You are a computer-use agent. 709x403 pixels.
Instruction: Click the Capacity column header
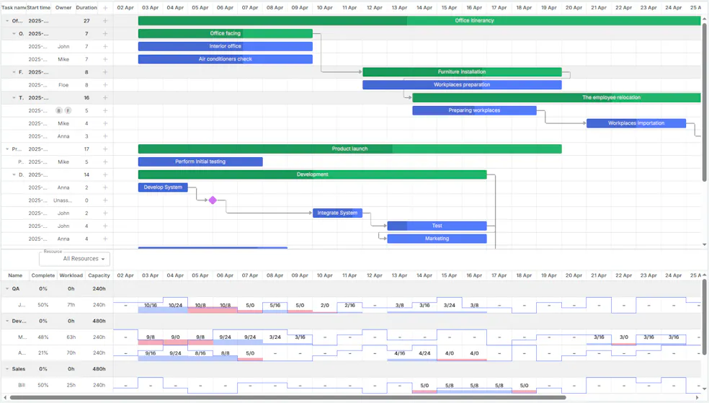(x=99, y=275)
